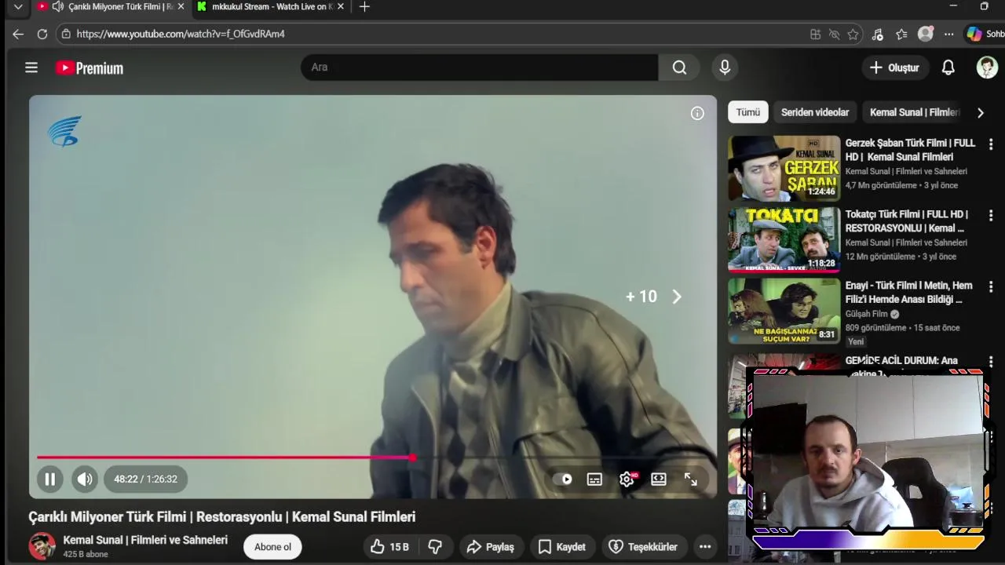1005x565 pixels.
Task: Click the browser address bar URL
Action: point(181,34)
